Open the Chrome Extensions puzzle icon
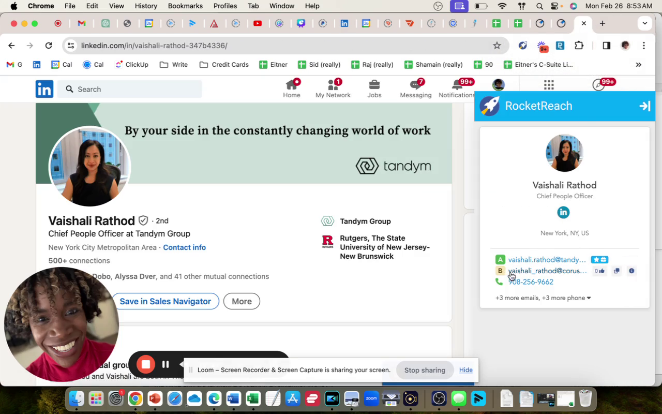The height and width of the screenshot is (414, 662). click(x=579, y=46)
